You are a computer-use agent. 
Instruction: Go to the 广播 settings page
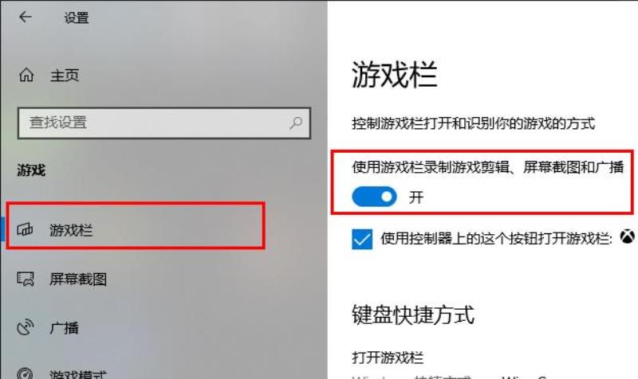click(x=64, y=328)
